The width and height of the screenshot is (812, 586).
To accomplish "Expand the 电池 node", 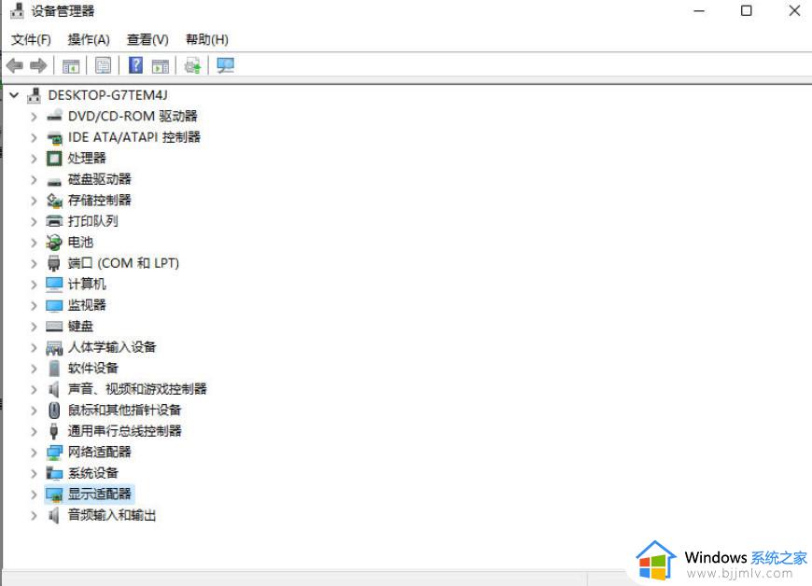I will pos(34,243).
